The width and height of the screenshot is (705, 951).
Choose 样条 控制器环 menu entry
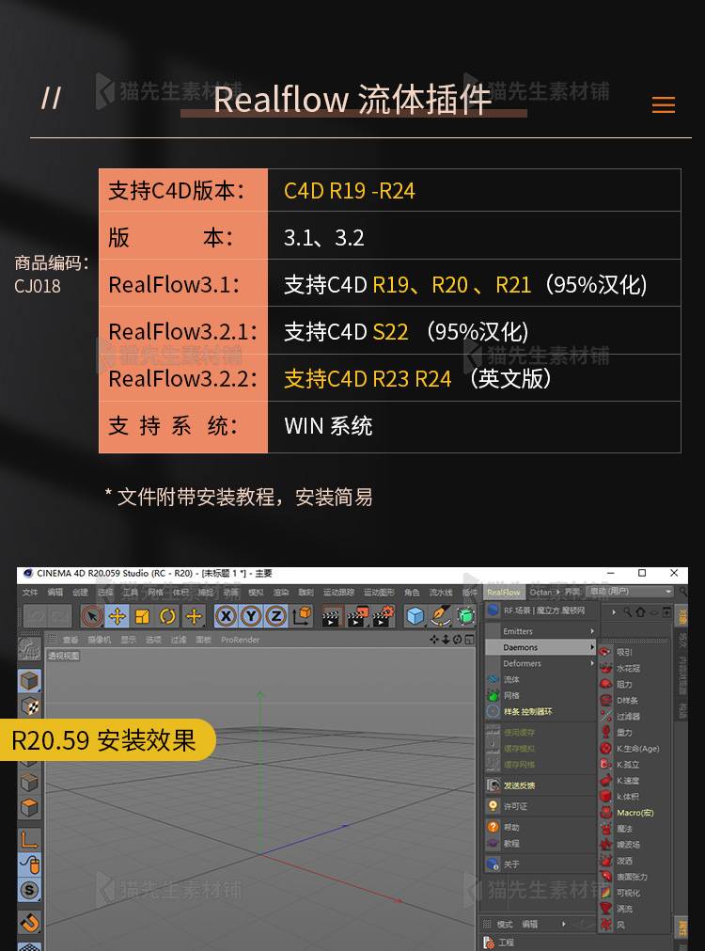click(x=541, y=711)
